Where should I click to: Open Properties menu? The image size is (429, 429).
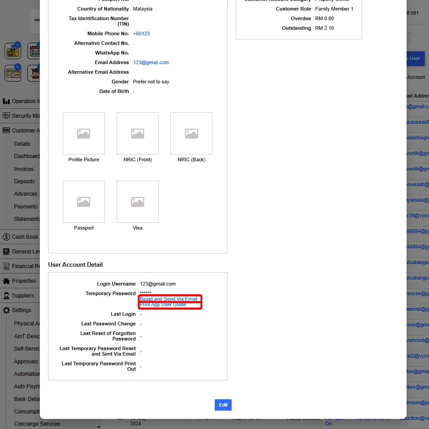pyautogui.click(x=24, y=281)
